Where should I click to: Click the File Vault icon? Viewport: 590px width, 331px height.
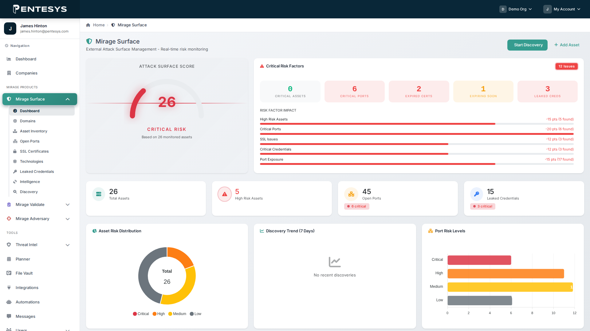point(9,273)
